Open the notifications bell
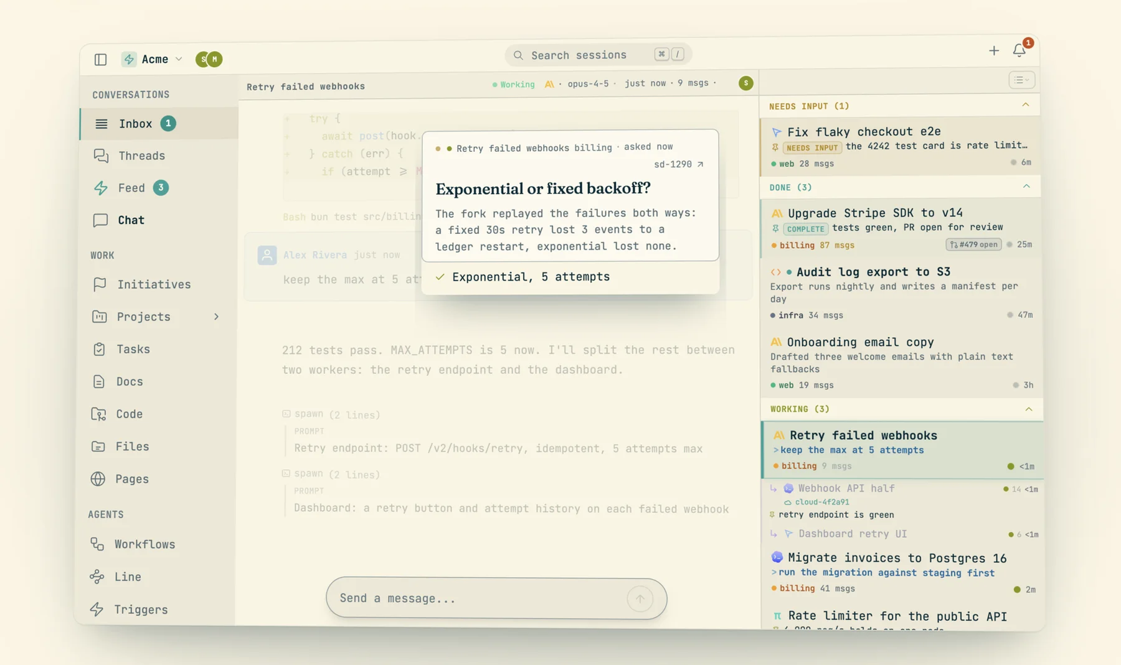Image resolution: width=1121 pixels, height=665 pixels. pyautogui.click(x=1019, y=50)
